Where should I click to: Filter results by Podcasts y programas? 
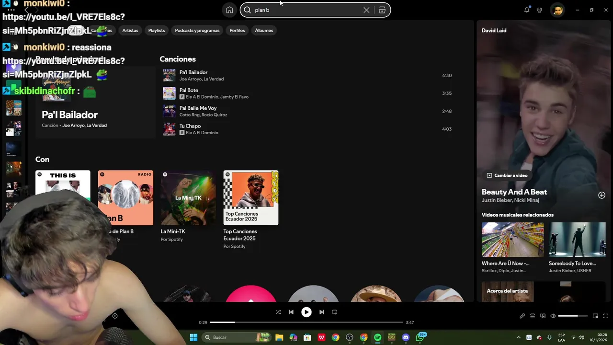[x=197, y=30]
